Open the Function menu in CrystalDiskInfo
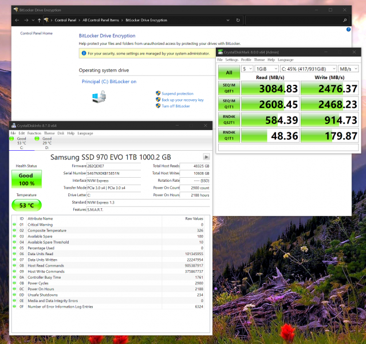366x344 pixels. [34, 133]
